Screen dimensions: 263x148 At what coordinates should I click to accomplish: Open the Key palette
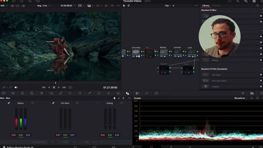tap(137, 93)
